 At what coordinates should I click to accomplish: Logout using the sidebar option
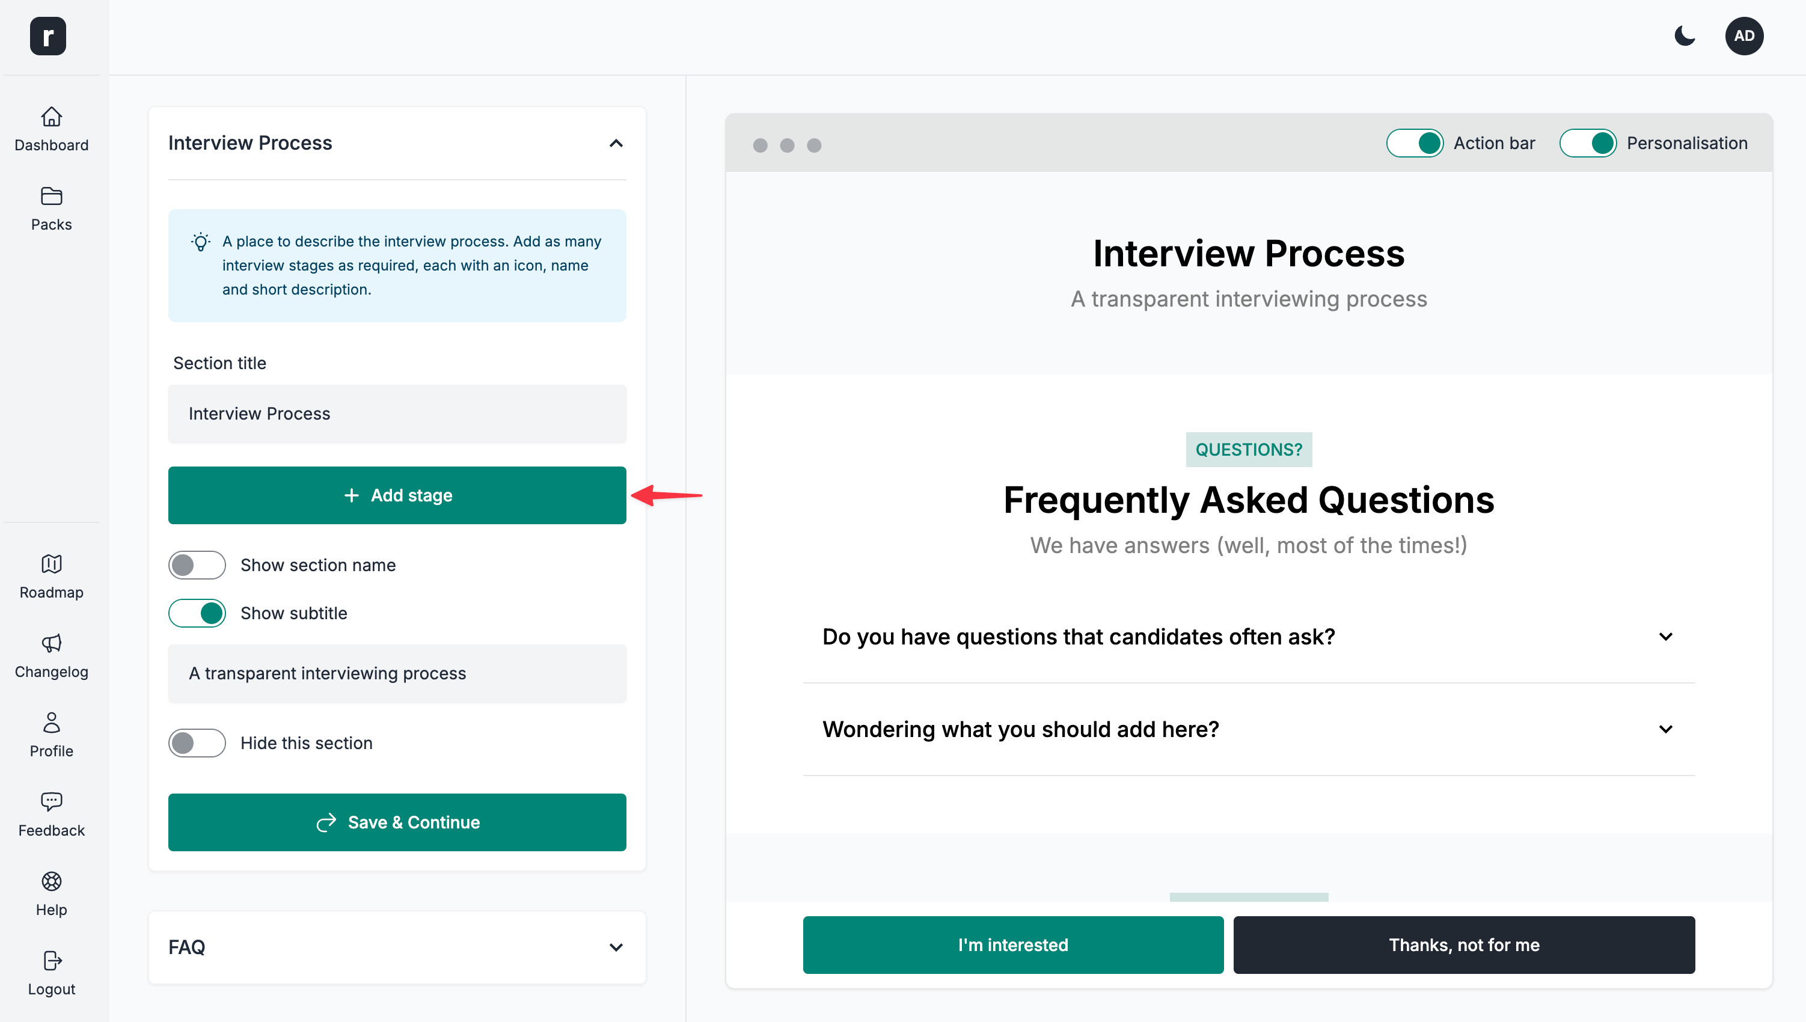point(51,972)
